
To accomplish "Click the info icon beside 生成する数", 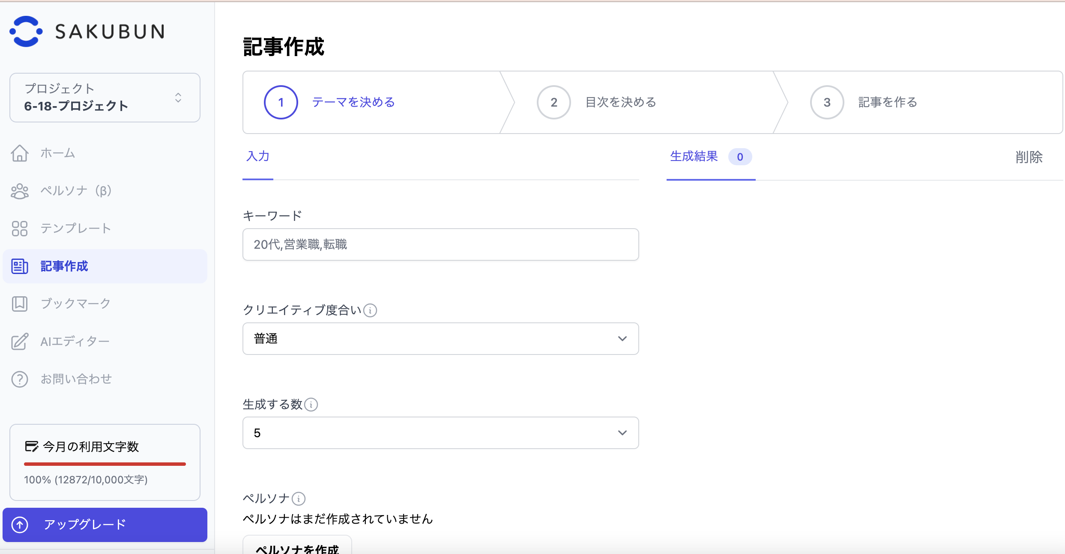I will [311, 404].
